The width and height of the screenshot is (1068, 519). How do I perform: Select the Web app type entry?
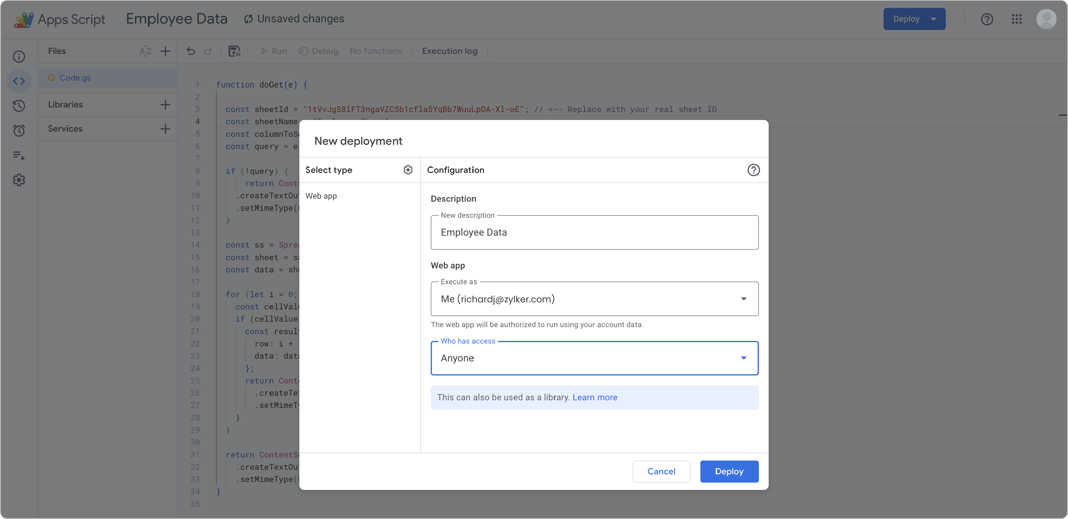(321, 196)
